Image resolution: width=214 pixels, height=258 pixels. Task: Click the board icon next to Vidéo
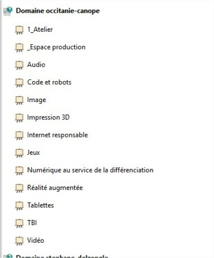click(x=19, y=241)
